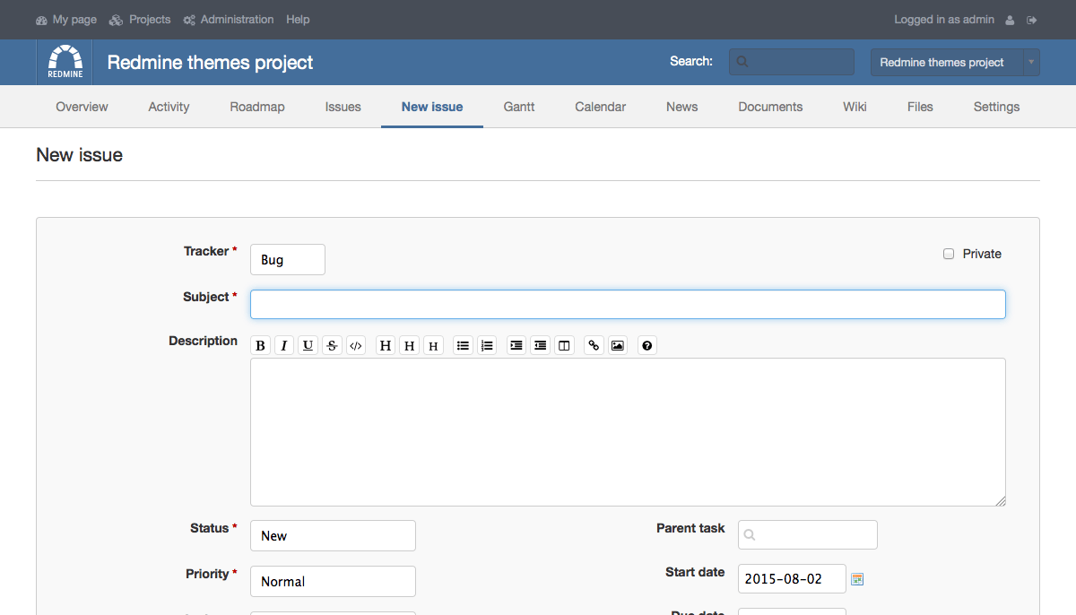Viewport: 1076px width, 615px height.
Task: Click the remove quote outdent icon
Action: [540, 345]
